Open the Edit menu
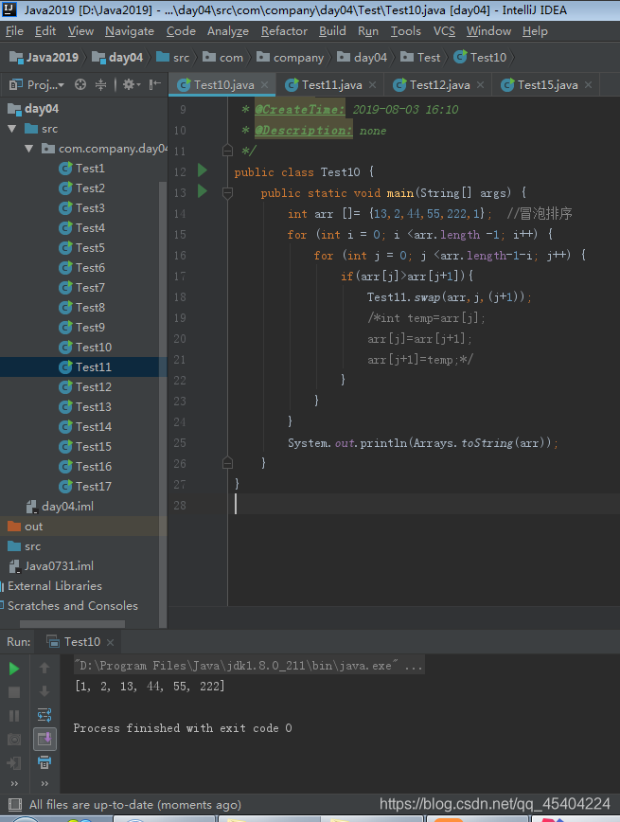 click(x=45, y=31)
